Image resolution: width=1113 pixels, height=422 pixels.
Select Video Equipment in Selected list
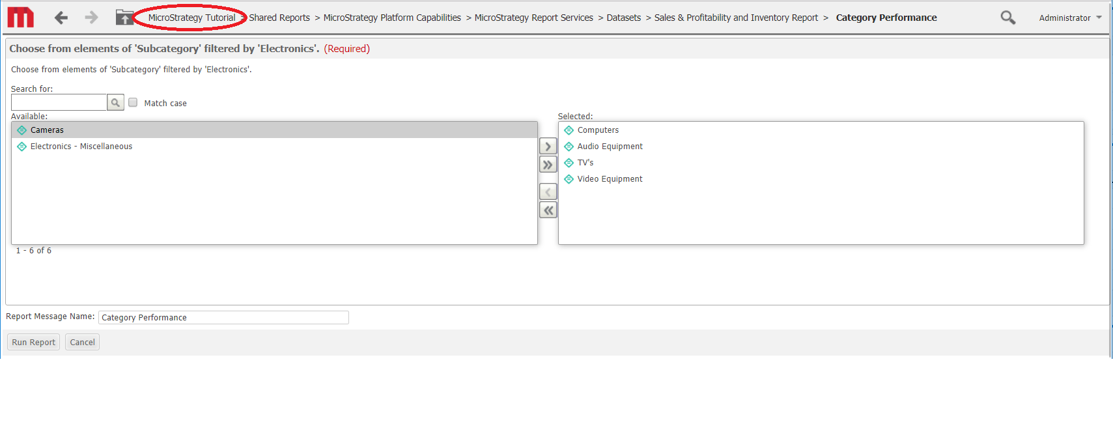click(x=821, y=179)
